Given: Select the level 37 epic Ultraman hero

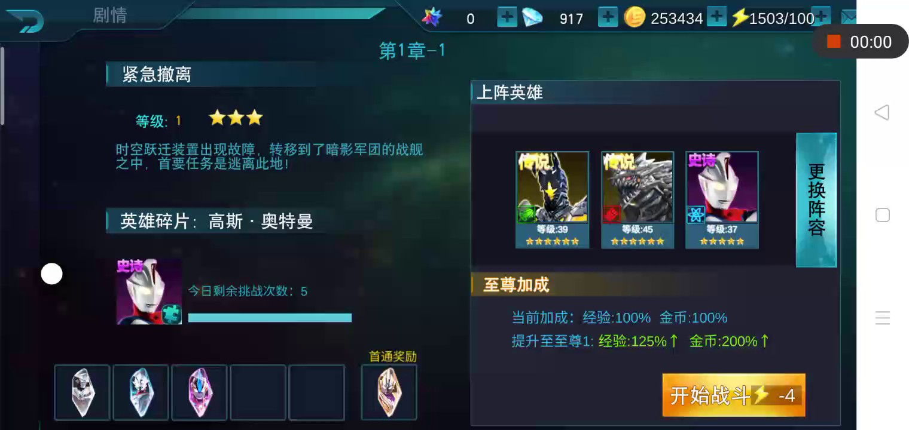Looking at the screenshot, I should (x=722, y=199).
